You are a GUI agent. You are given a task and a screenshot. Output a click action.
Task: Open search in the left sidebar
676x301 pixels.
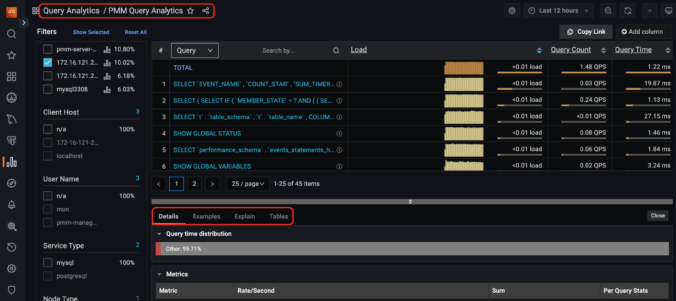click(12, 34)
